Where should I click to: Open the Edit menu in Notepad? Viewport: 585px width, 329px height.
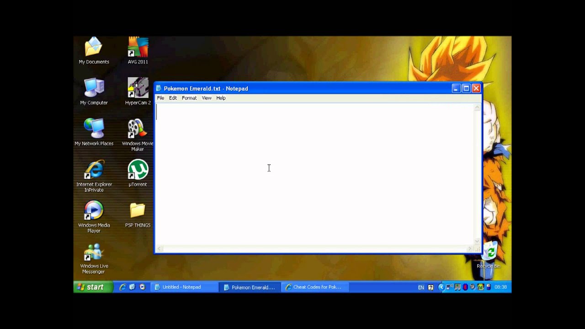173,98
